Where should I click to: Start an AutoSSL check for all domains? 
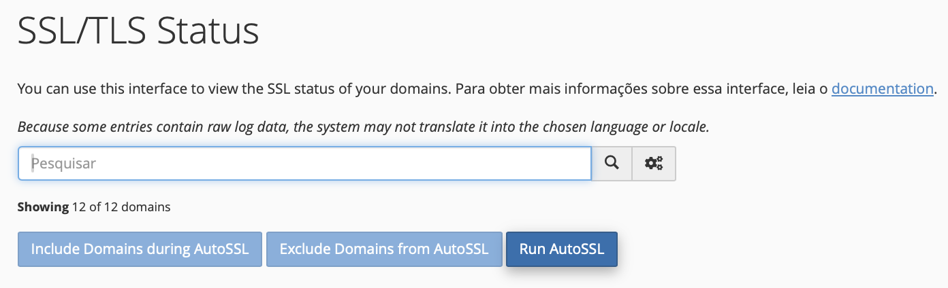tap(561, 249)
